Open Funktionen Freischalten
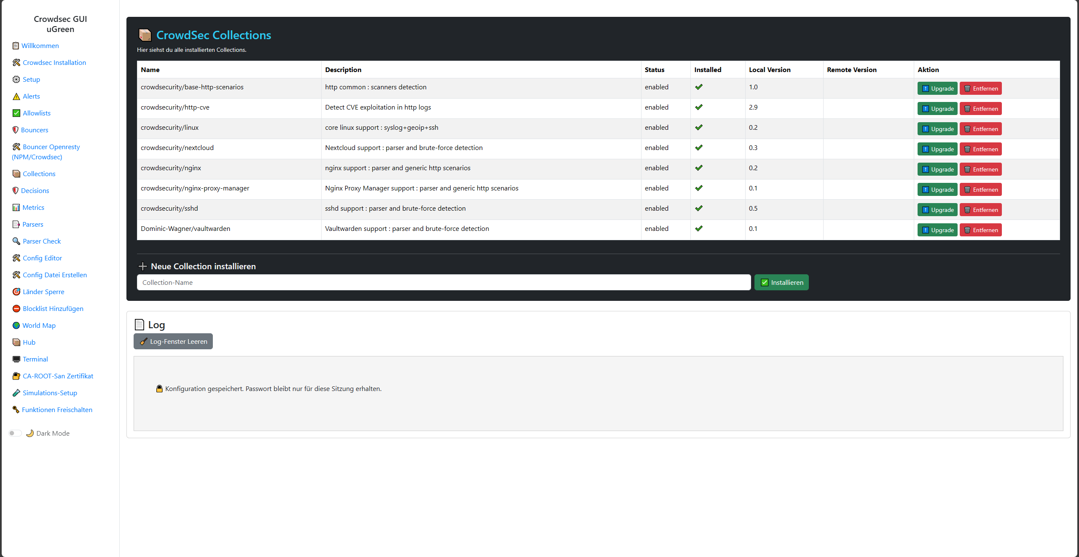This screenshot has height=557, width=1079. [x=57, y=410]
